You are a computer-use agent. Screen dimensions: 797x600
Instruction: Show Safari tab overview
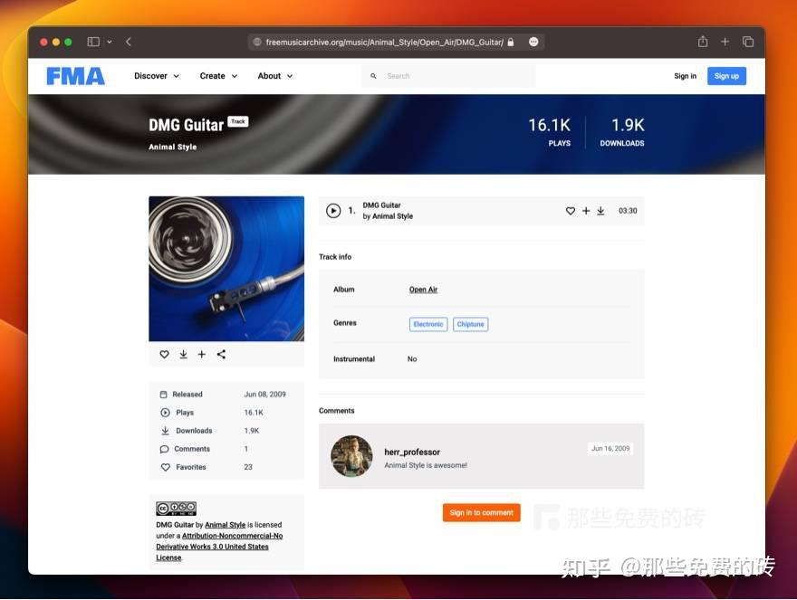748,42
